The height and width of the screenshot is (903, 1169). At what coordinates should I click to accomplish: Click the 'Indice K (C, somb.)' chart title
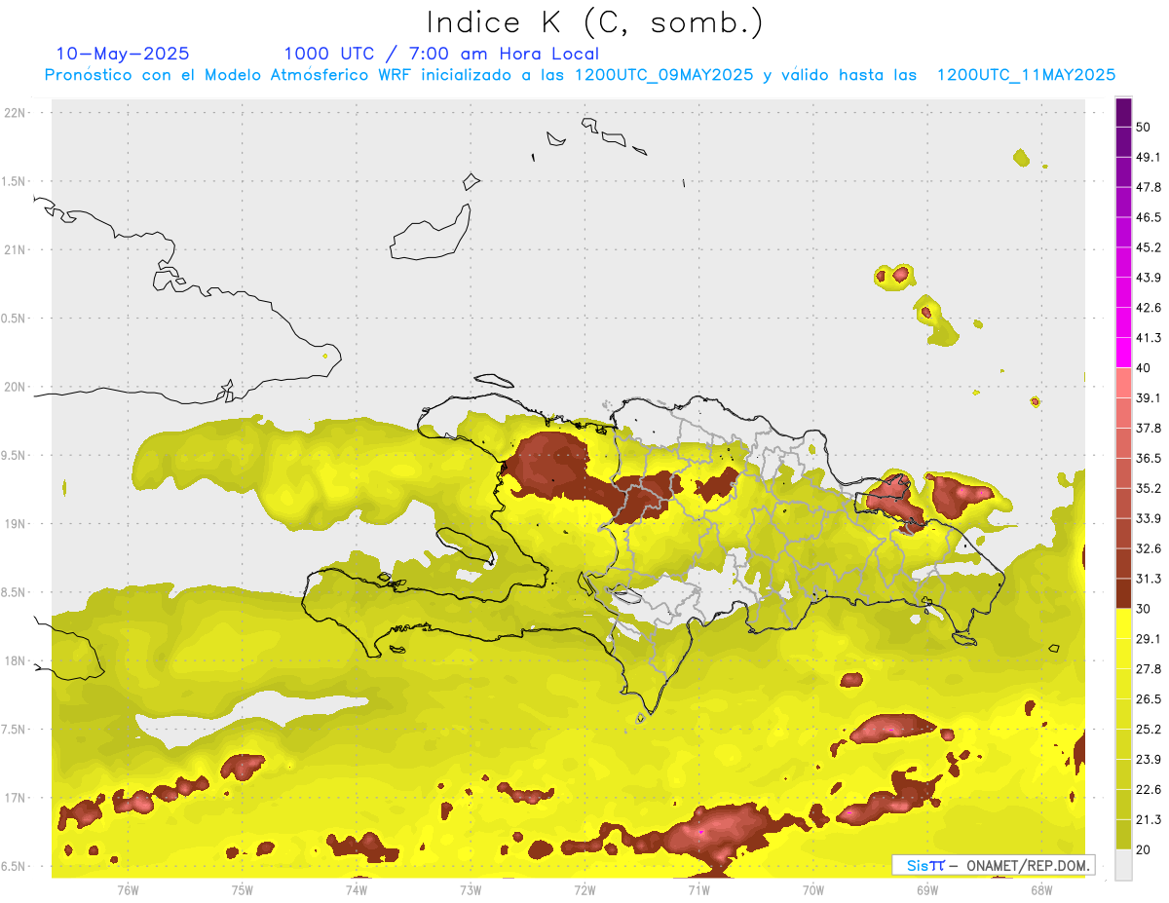point(594,22)
